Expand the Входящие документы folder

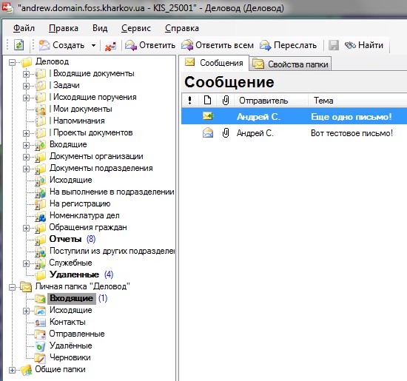point(26,74)
